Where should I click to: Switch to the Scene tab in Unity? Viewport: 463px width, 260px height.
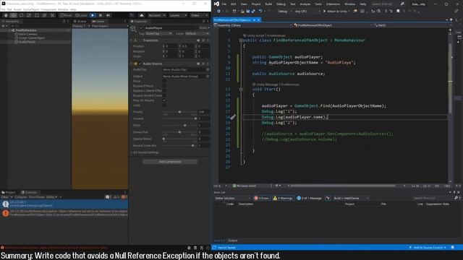(x=80, y=21)
